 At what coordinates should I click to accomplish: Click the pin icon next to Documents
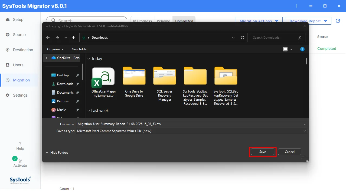(x=77, y=93)
